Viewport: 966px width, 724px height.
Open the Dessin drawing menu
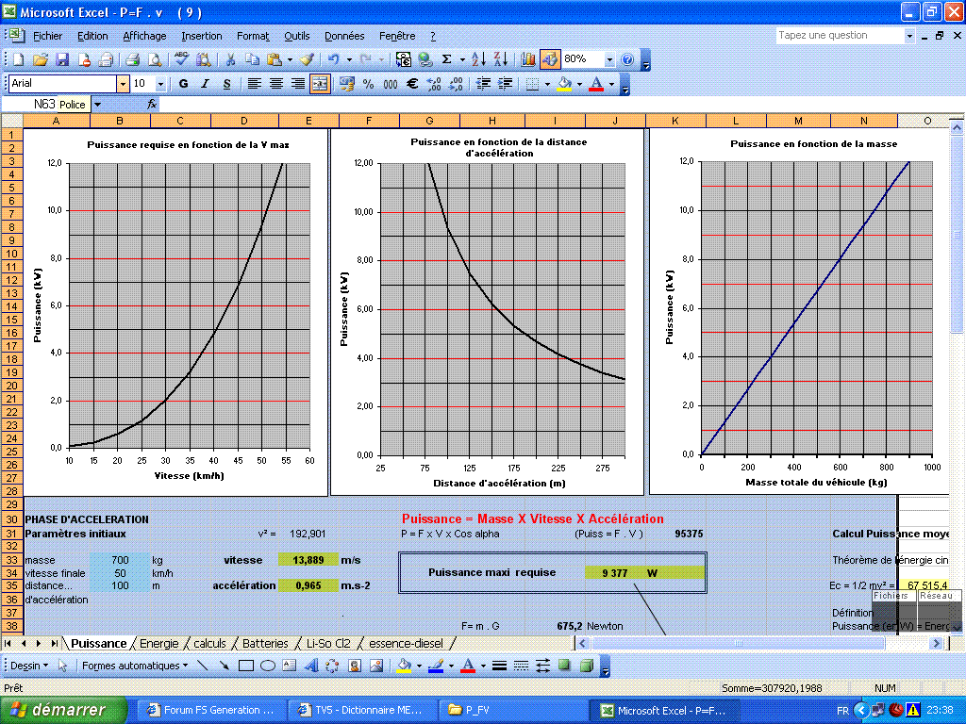[29, 666]
